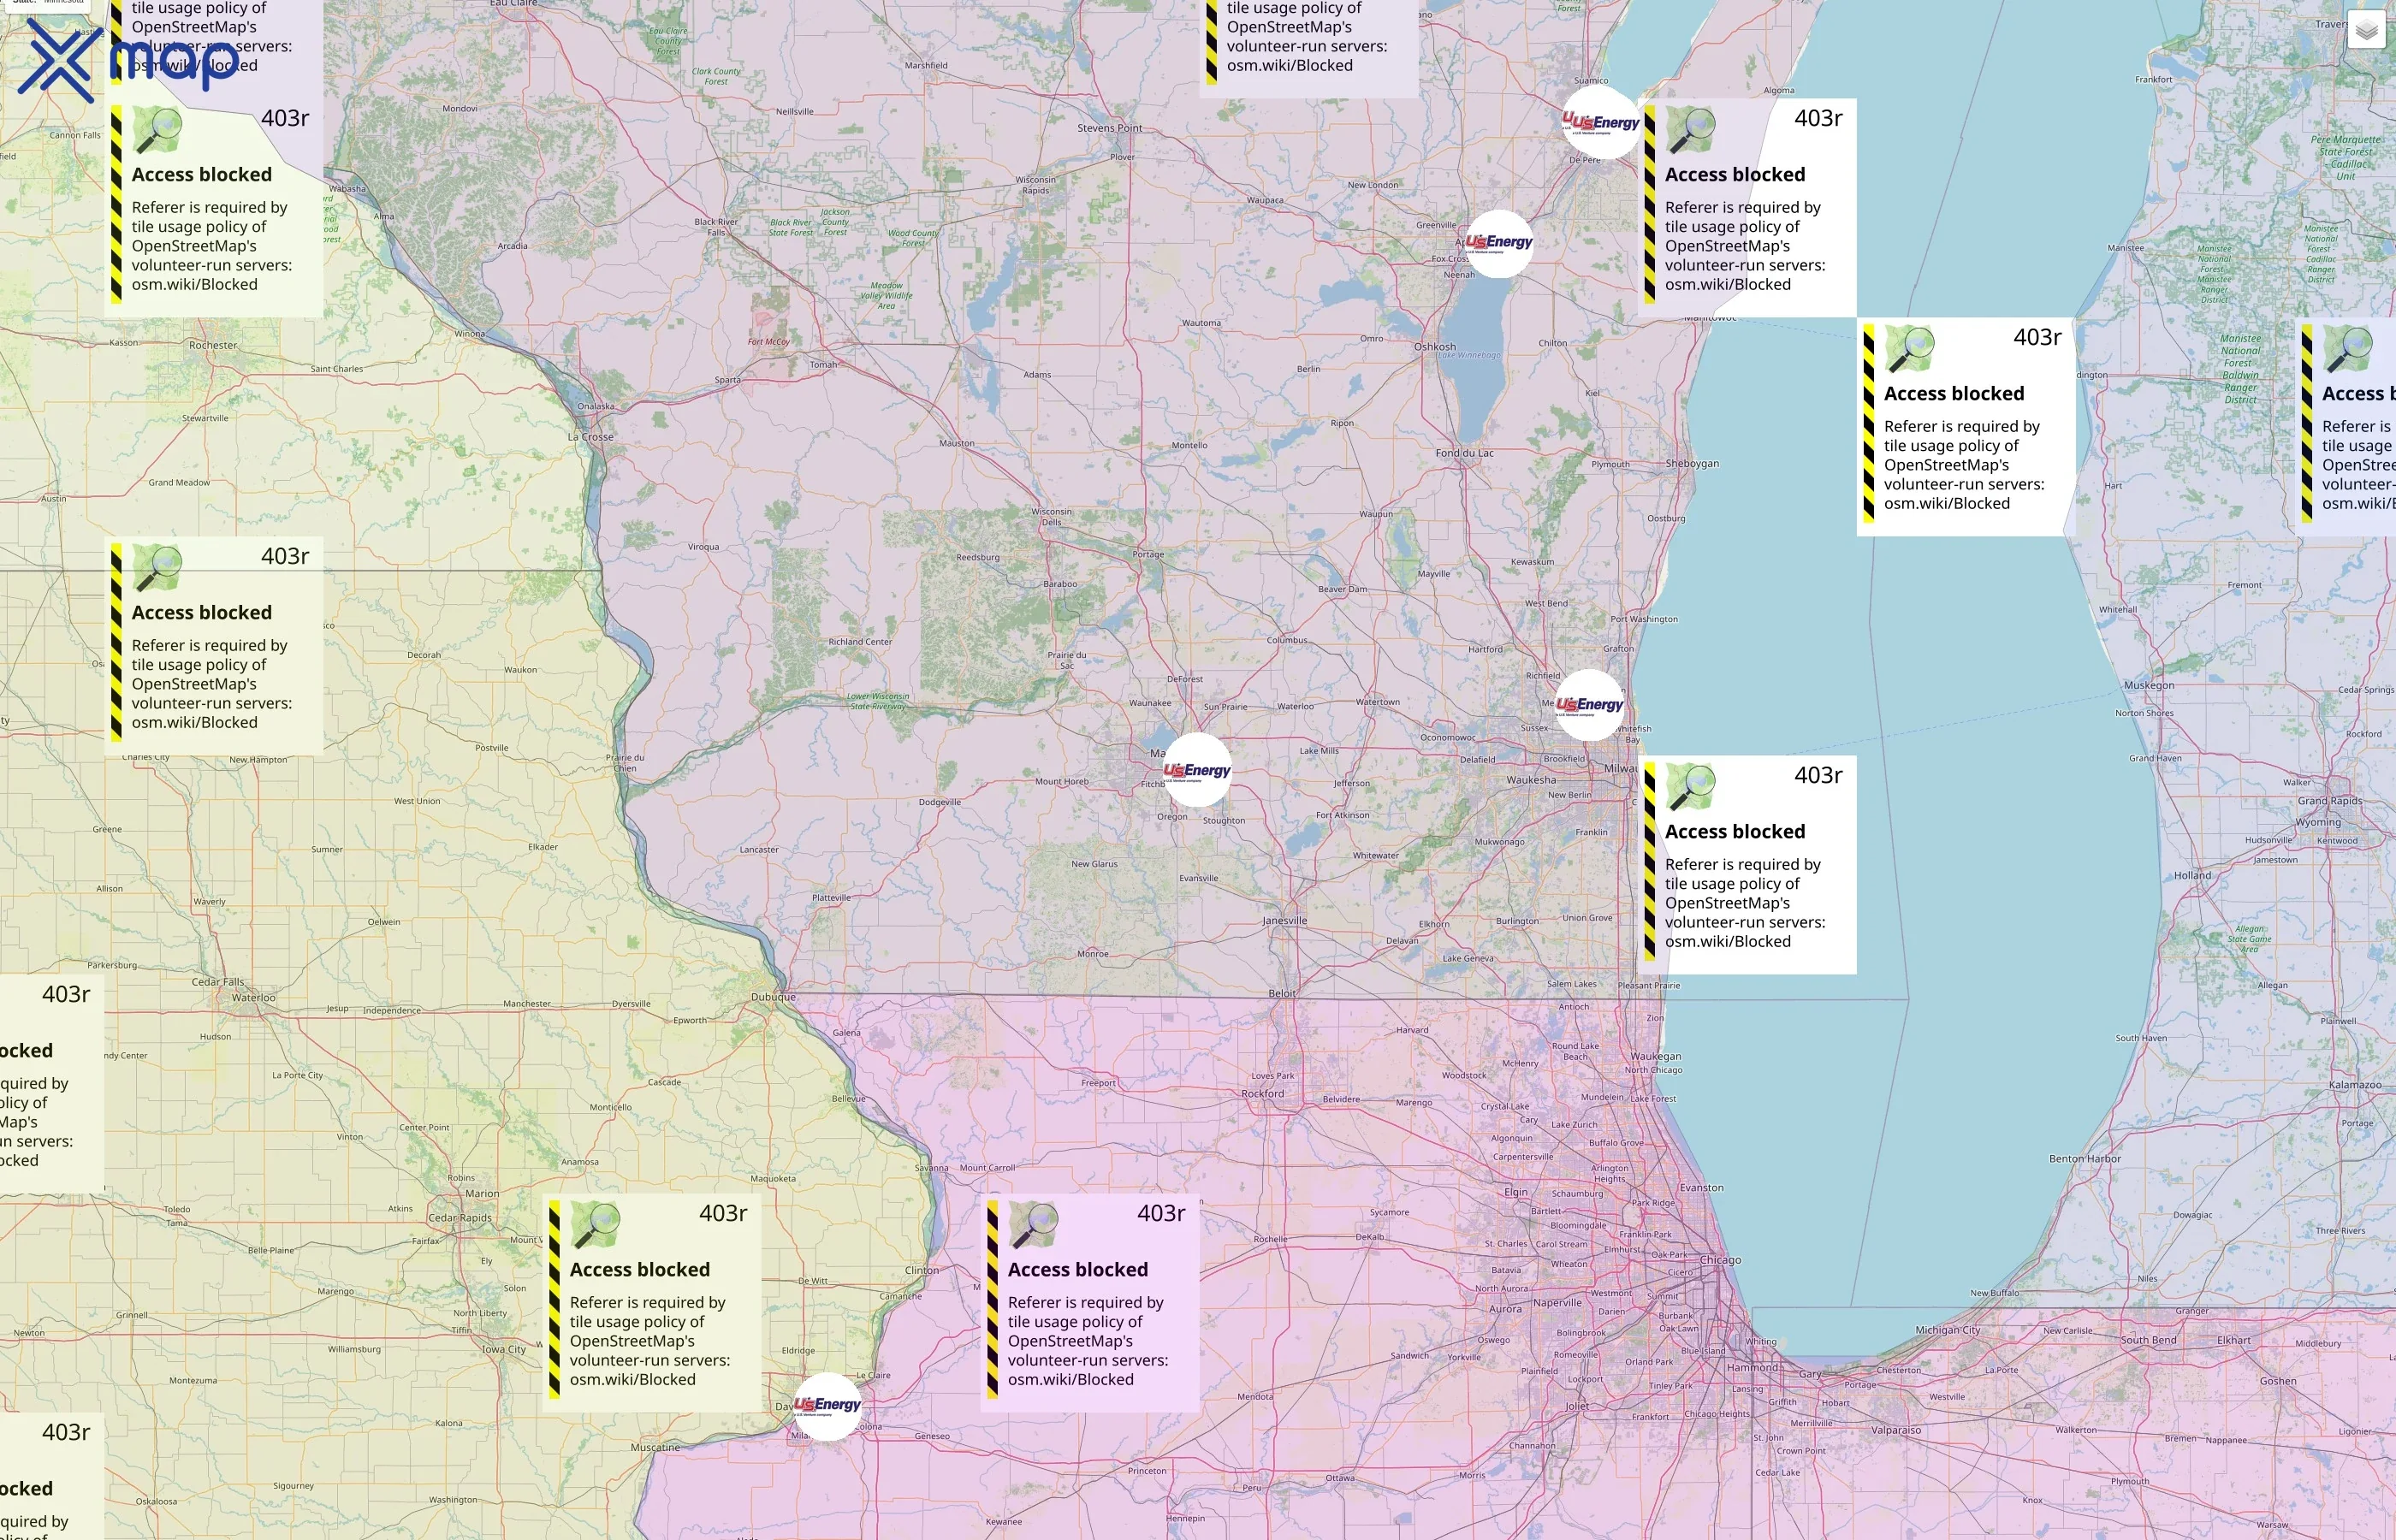
Task: Click the Chicago city label
Action: tap(1720, 1260)
